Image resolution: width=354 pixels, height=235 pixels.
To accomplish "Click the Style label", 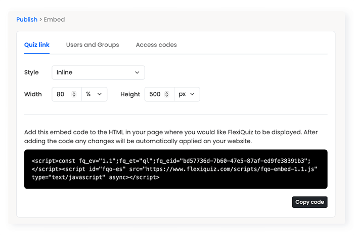I will tap(31, 73).
